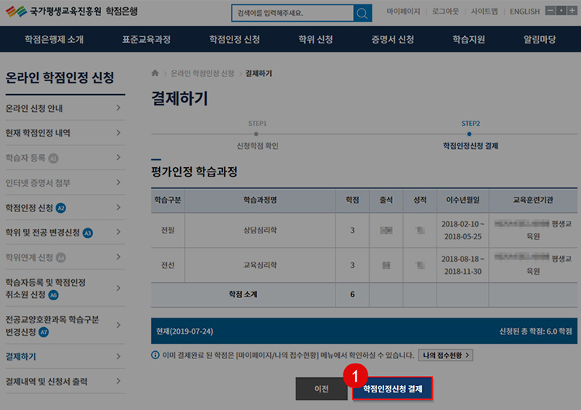Click the 로그아웃 link

click(x=447, y=12)
